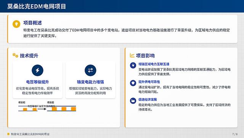Click the arrow in the before-after diagram
Image resolution: width=244 pixels, height=138 pixels.
(42, 109)
